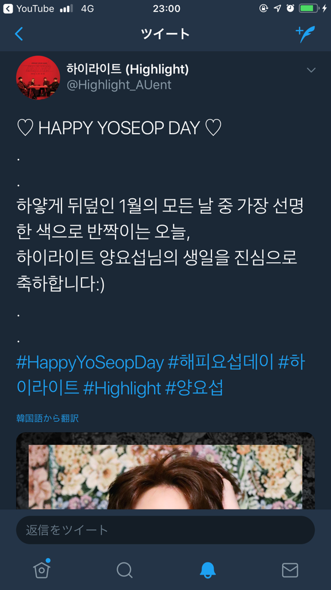Return to YouTube via status bar
This screenshot has height=590, width=331.
pyautogui.click(x=29, y=8)
